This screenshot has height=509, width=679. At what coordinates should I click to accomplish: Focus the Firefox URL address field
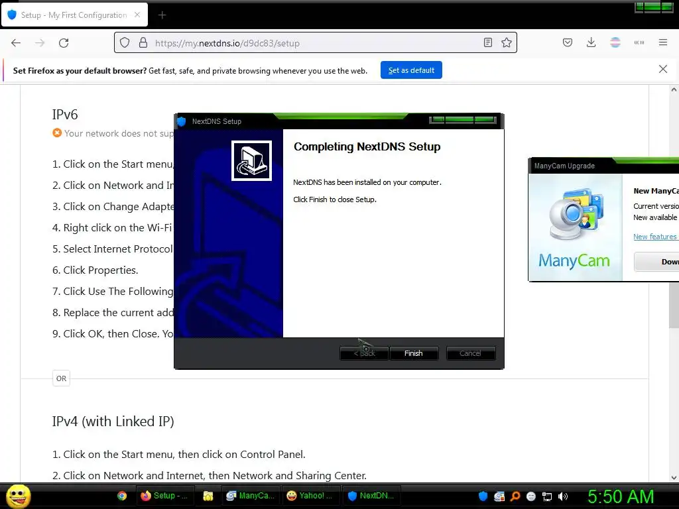tap(315, 43)
